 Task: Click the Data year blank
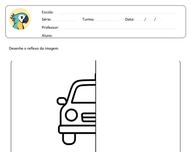pos(159,21)
